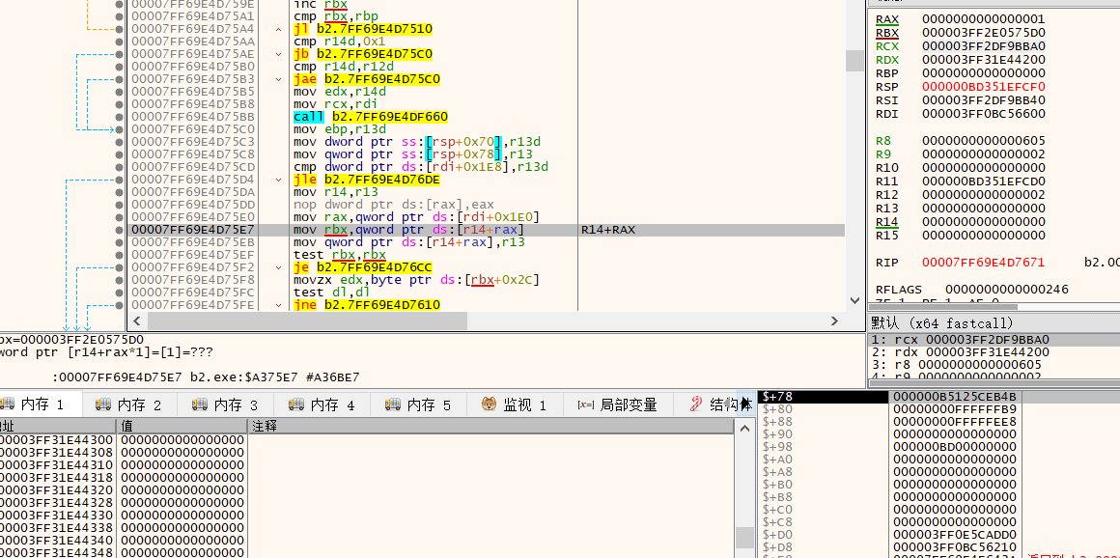Select stack value 000000B5125CEB4B in the stack pane
Screen dimensions: 1120x558
point(954,396)
